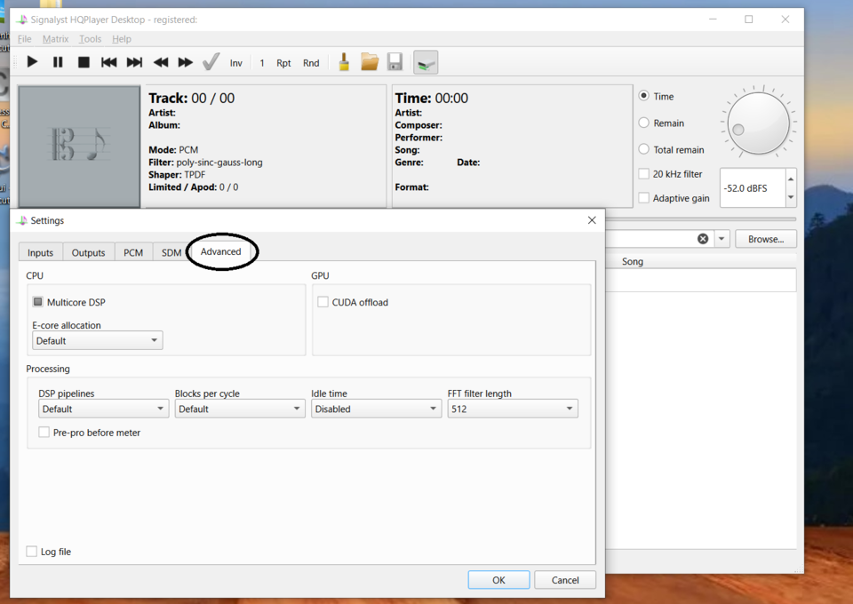The image size is (853, 604).
Task: Click the floppy save playlist icon
Action: tap(395, 62)
